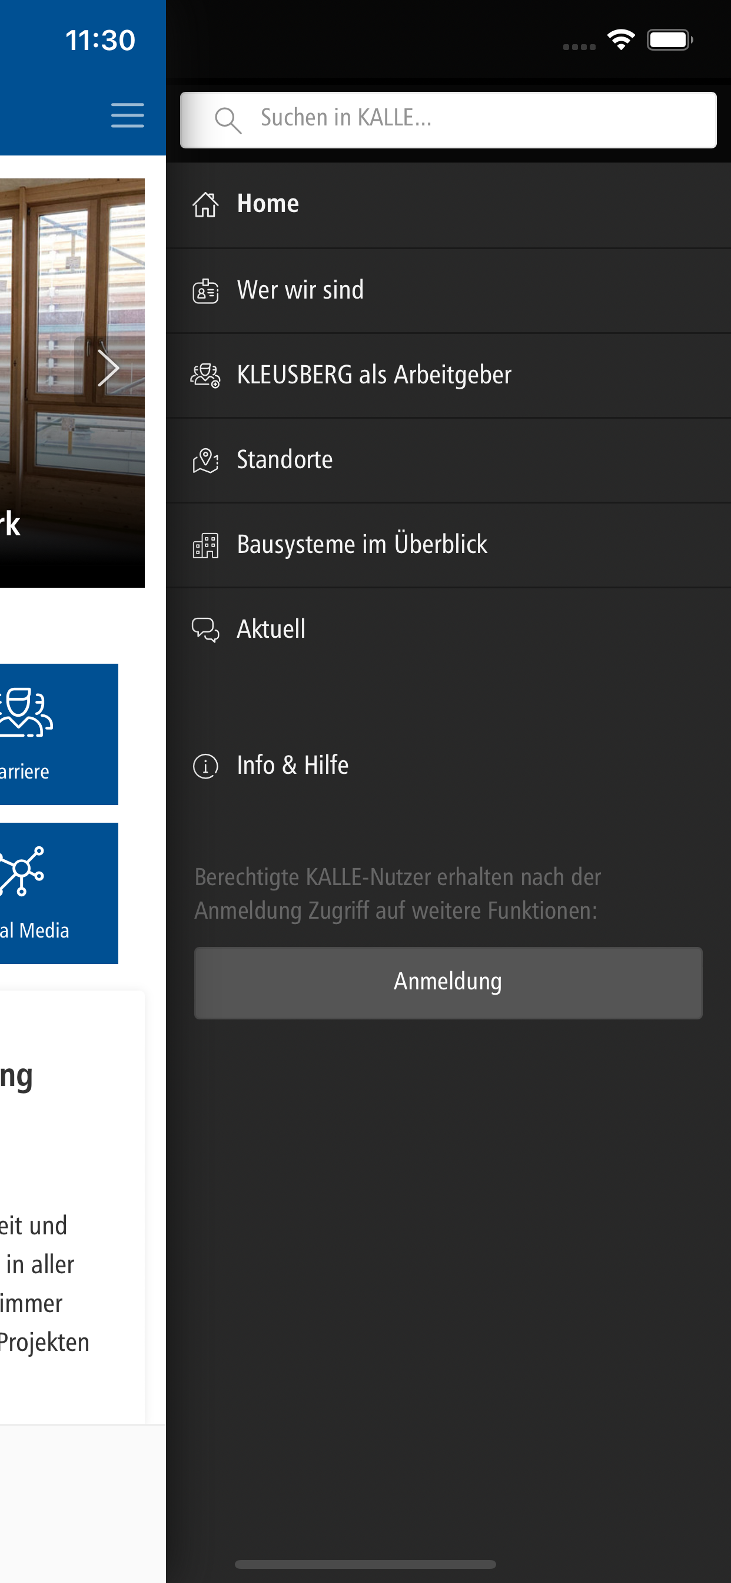Open the Wer wir sind menu entry

[448, 290]
